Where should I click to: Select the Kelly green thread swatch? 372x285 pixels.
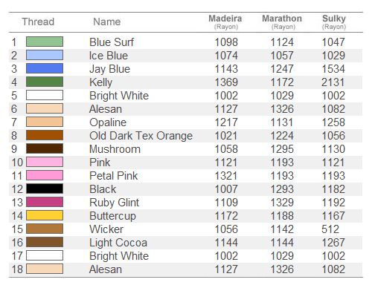point(45,82)
